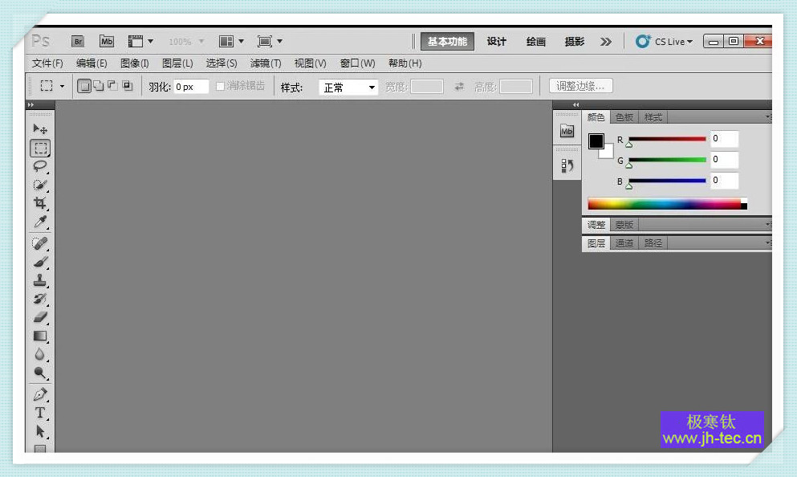797x477 pixels.
Task: Select the Brush tool
Action: click(x=40, y=262)
